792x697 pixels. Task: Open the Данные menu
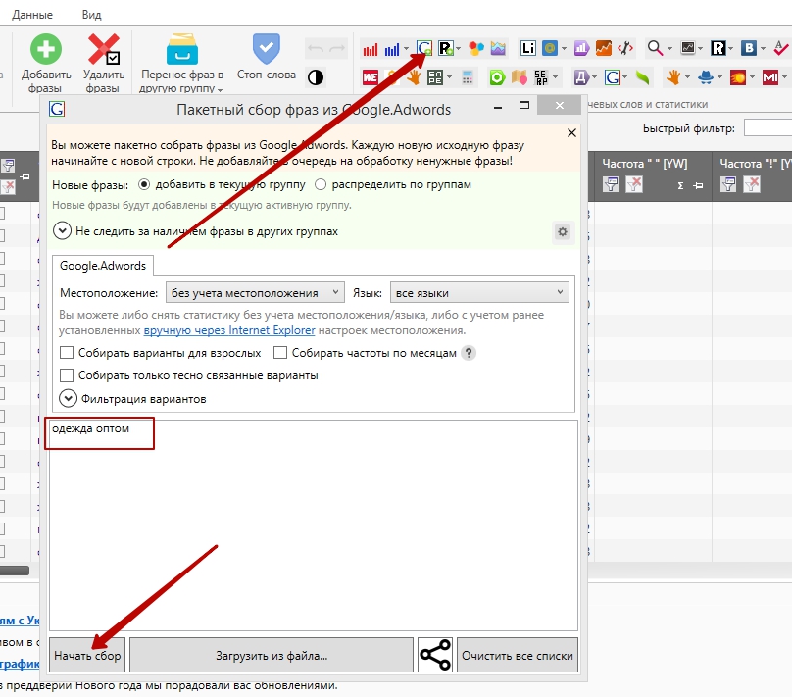pos(32,15)
